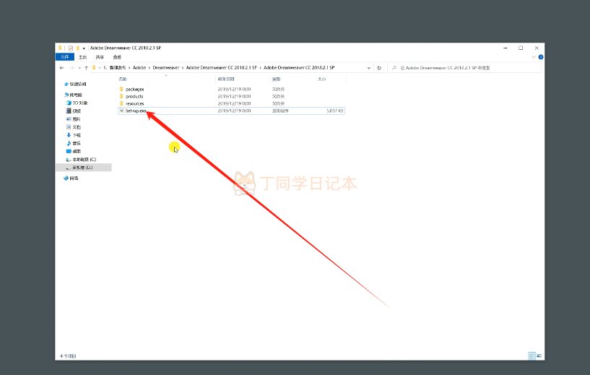Select the products folder
The image size is (590, 375).
tap(134, 96)
